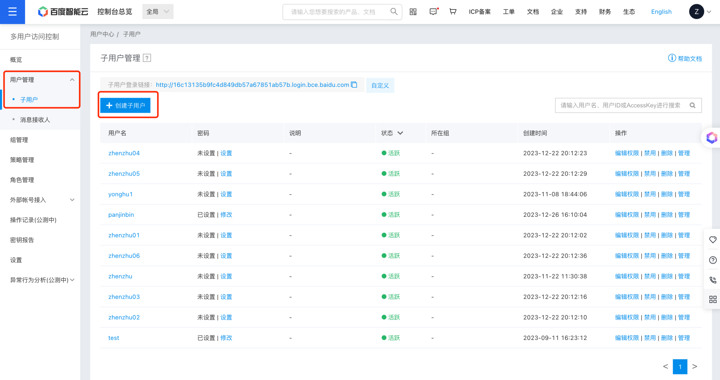Click 创建子用户 button
Viewport: 720px width, 380px height.
click(x=125, y=106)
